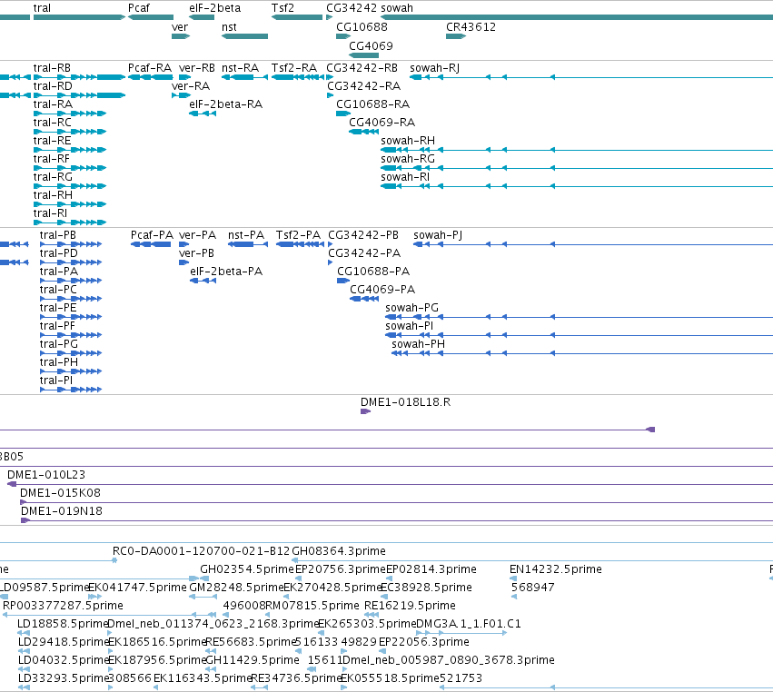This screenshot has width=773, height=692.
Task: Select protein CG10688-PA
Action: pos(373,272)
